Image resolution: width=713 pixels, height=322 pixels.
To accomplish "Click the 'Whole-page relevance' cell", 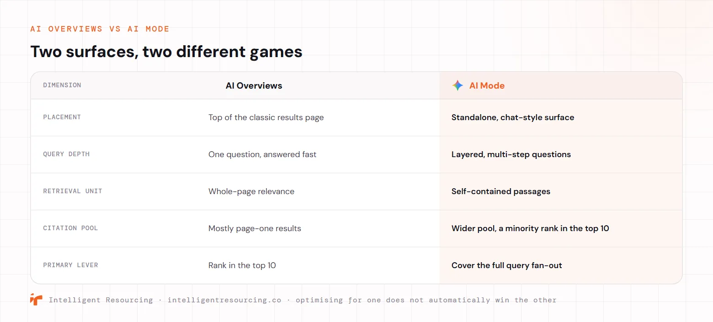I will (251, 191).
